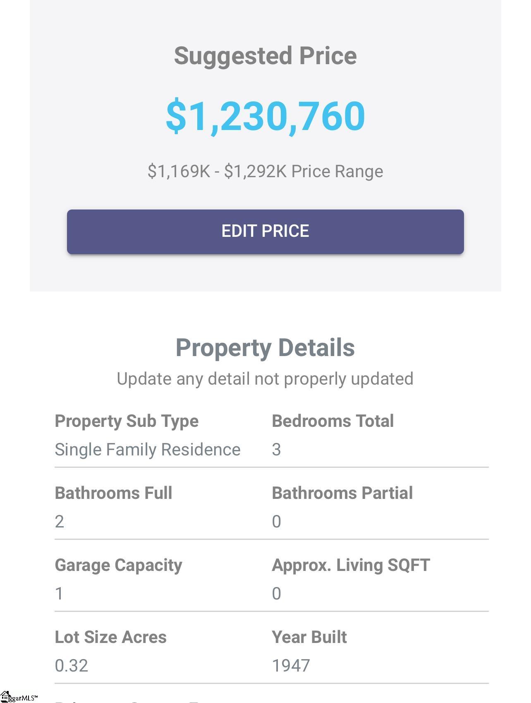Edit Bathrooms Full value 2
The image size is (531, 703).
coord(60,522)
